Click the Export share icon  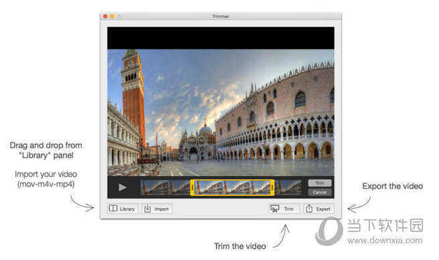pos(309,209)
